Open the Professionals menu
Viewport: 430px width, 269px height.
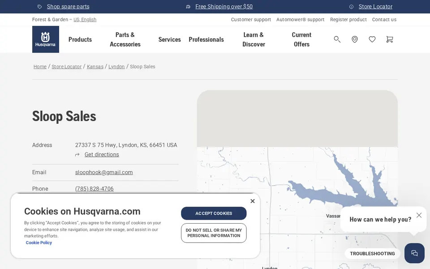coord(206,39)
